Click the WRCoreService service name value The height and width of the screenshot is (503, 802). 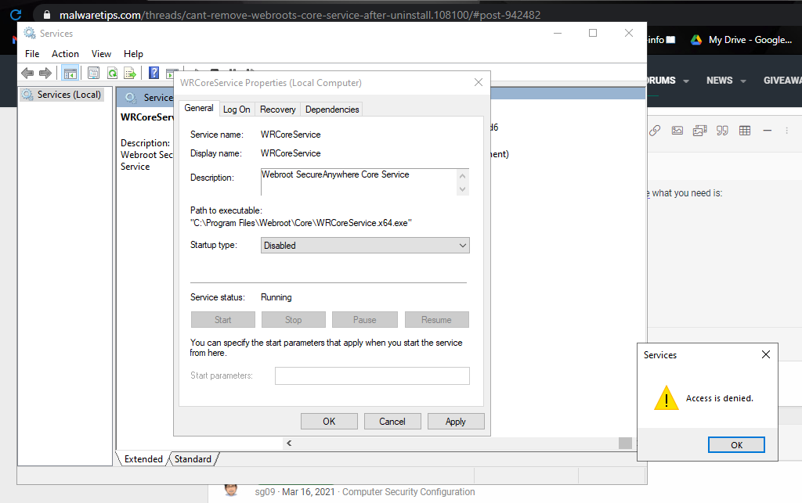coord(291,135)
